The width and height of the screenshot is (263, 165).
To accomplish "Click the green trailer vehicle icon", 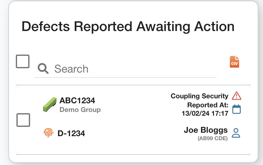I will (x=50, y=104).
